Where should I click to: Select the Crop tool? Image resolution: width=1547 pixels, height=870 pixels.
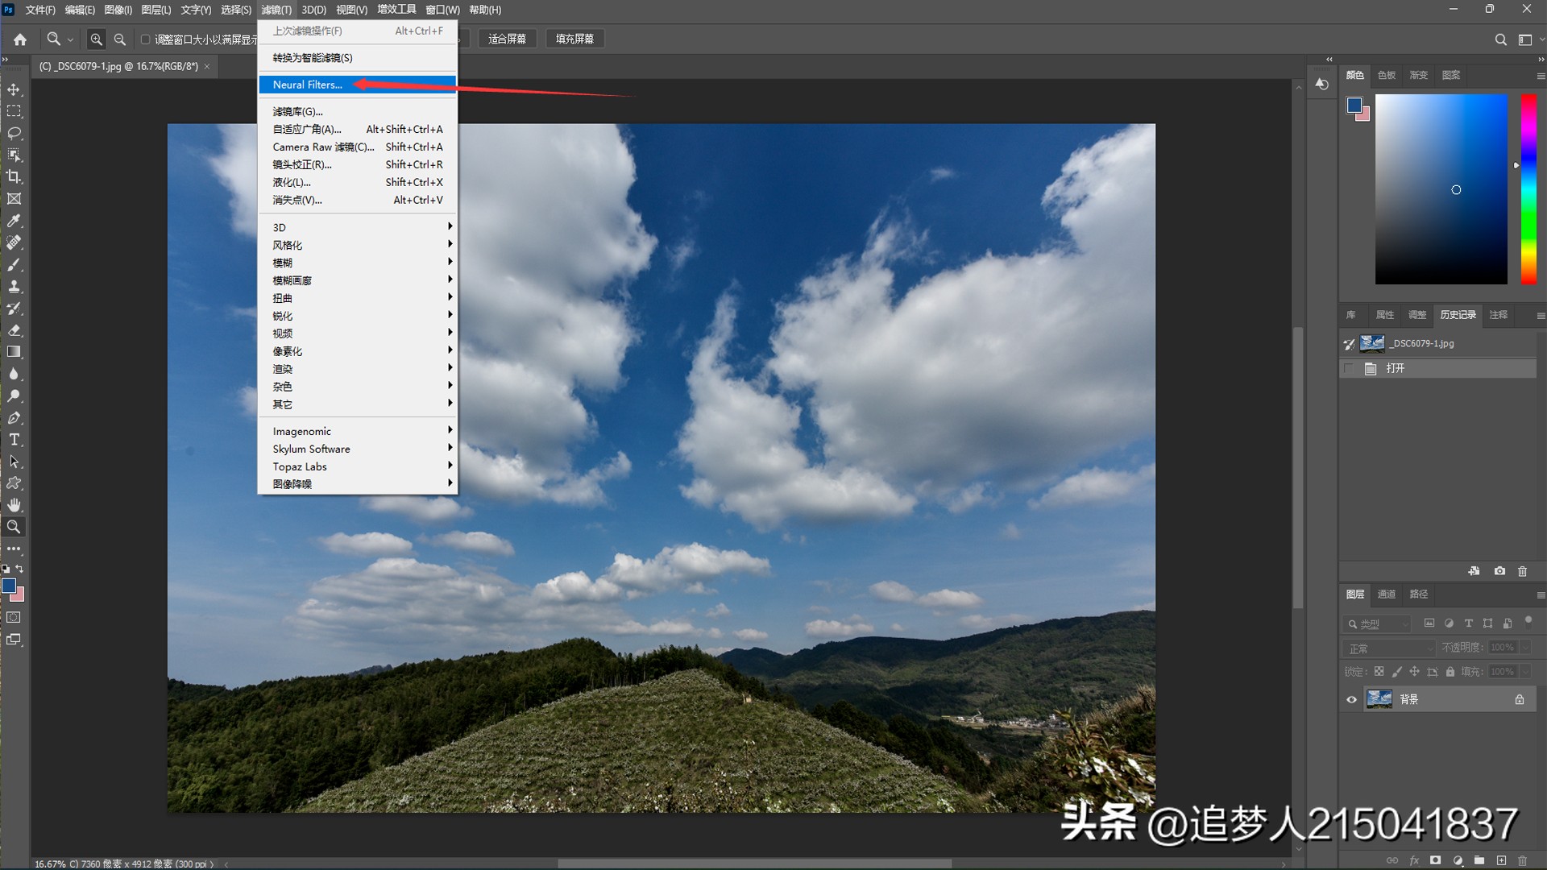coord(14,176)
